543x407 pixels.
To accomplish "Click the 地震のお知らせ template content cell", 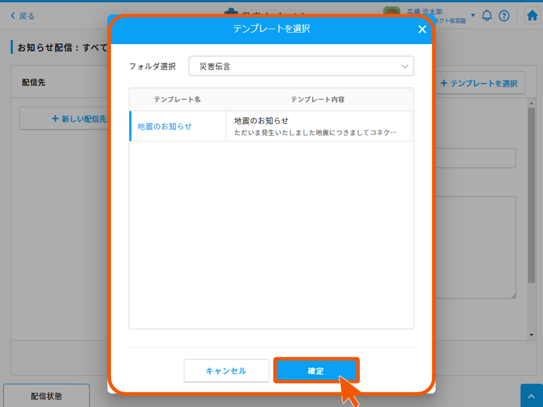I will (318, 126).
